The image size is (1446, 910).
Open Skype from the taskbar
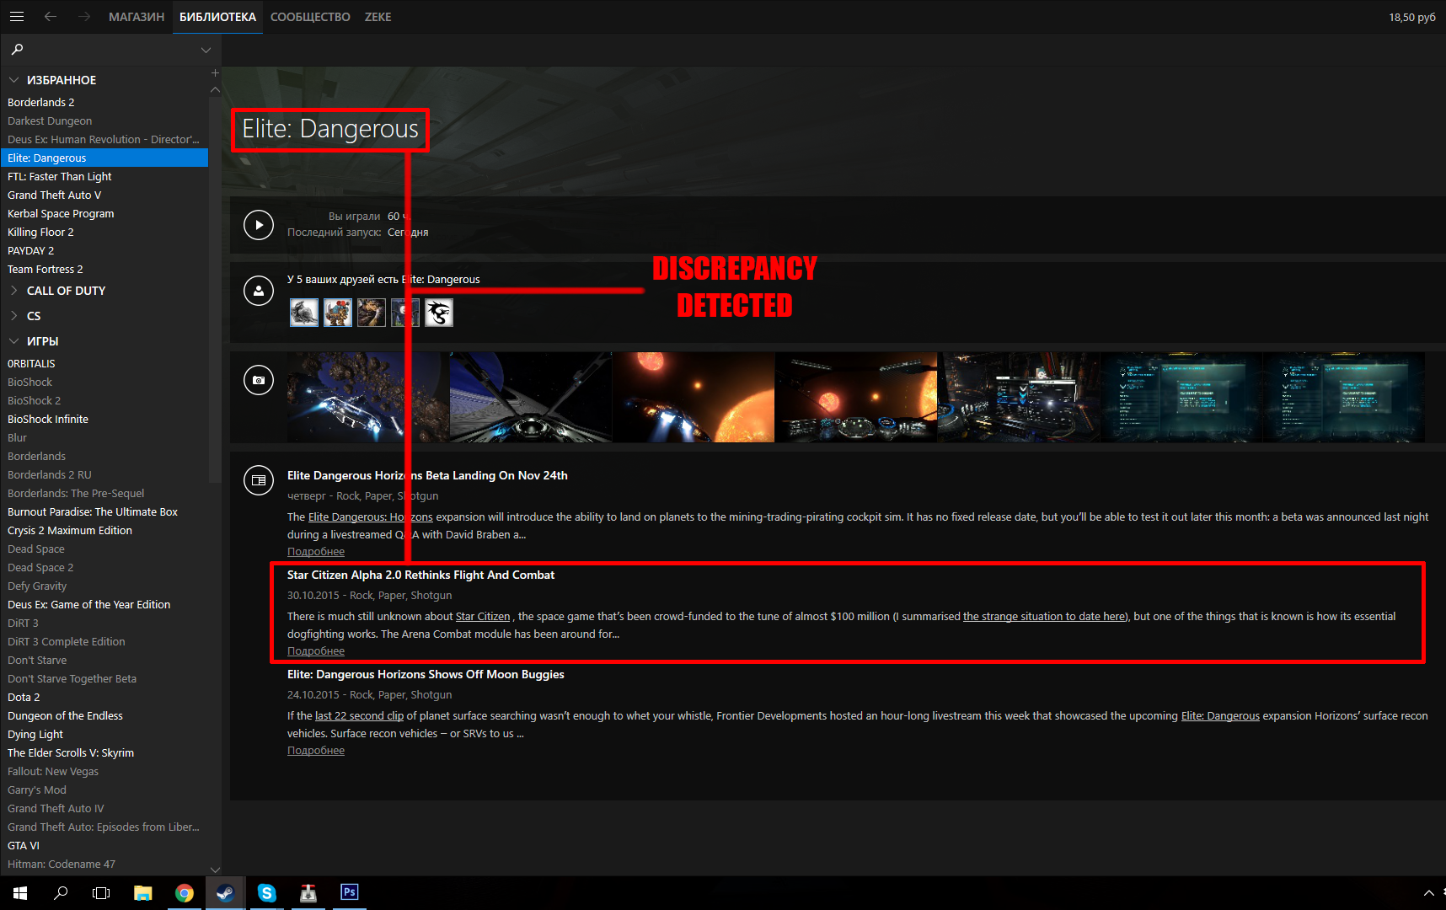point(266,893)
